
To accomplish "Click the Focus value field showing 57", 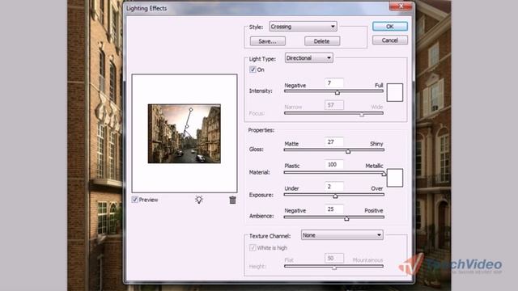I will pos(334,105).
